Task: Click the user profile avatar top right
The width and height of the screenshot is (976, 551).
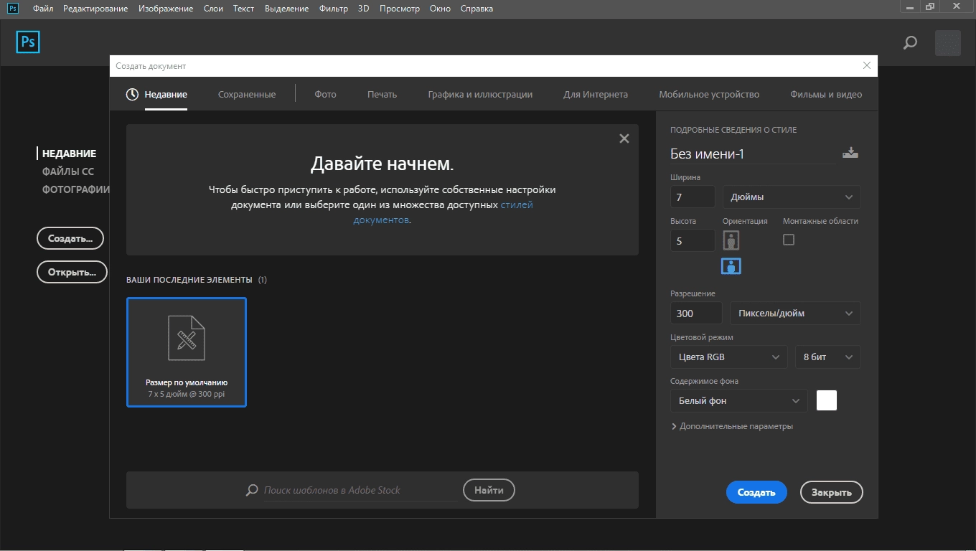Action: pyautogui.click(x=947, y=43)
